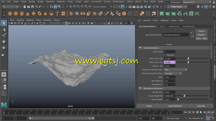
Task: Select the Scale tool
Action: [x=4, y=54]
